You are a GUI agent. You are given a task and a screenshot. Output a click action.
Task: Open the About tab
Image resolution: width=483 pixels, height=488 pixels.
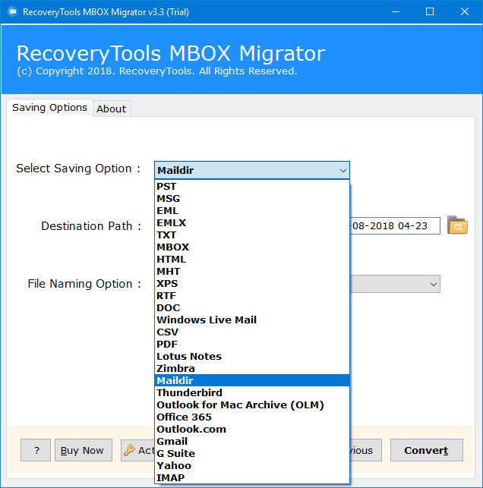tap(112, 109)
